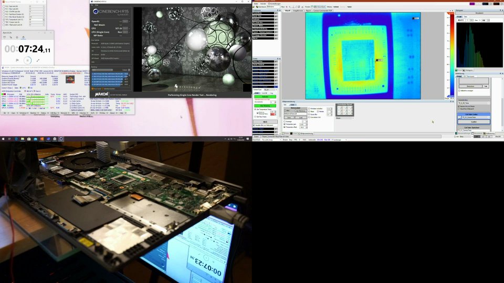Switch to the Camera Commander PDR tab

[323, 10]
